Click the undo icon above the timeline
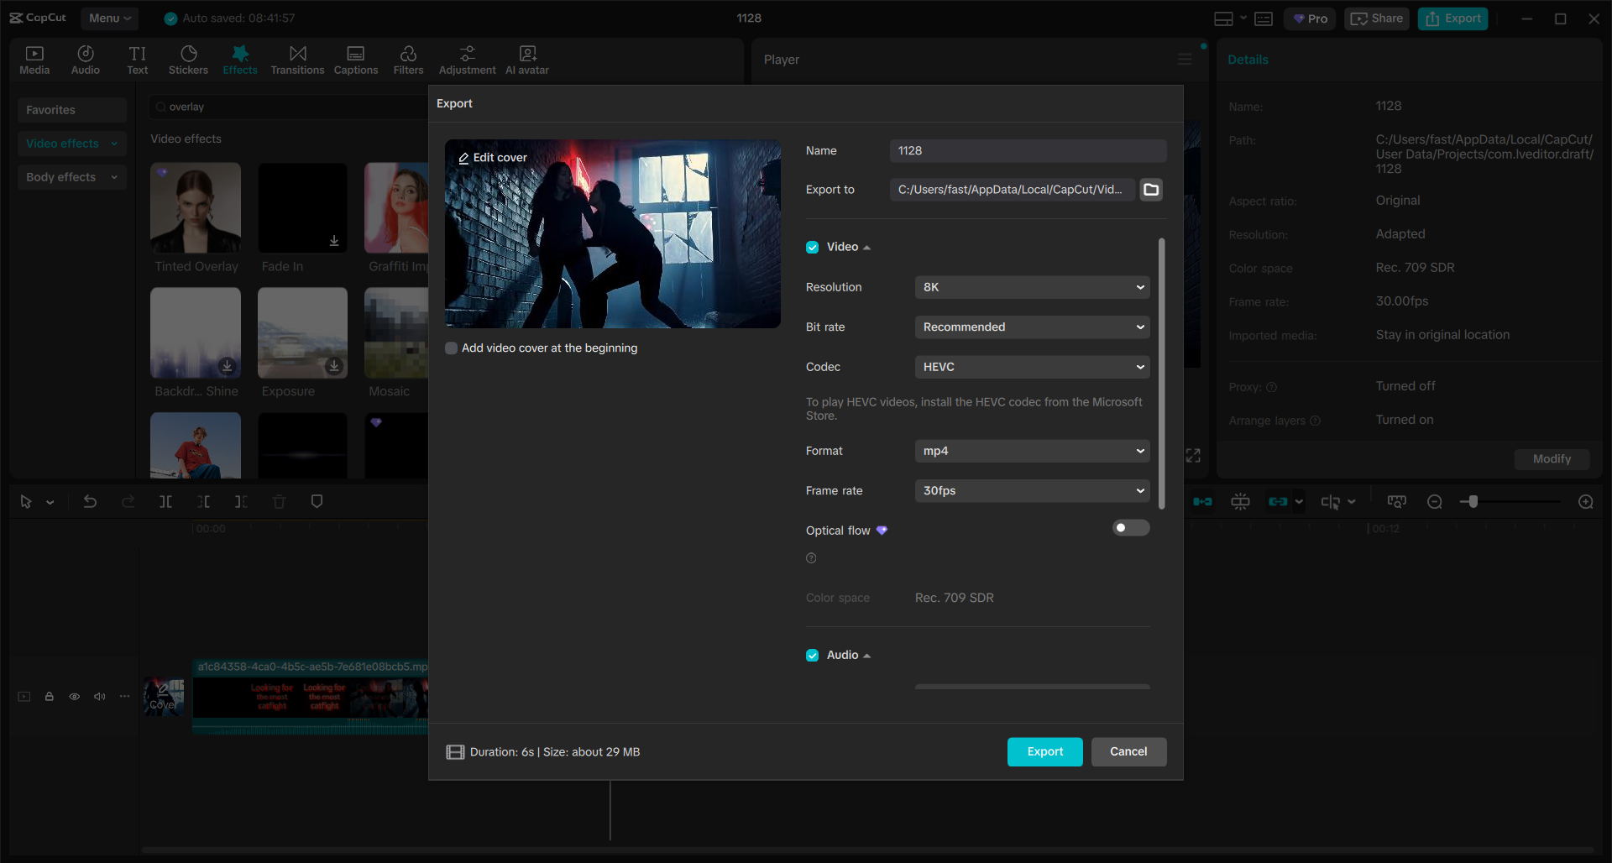The image size is (1612, 863). click(x=89, y=501)
